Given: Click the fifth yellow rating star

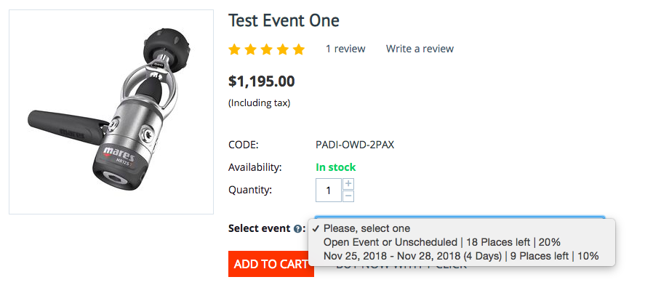Looking at the screenshot, I should point(298,49).
